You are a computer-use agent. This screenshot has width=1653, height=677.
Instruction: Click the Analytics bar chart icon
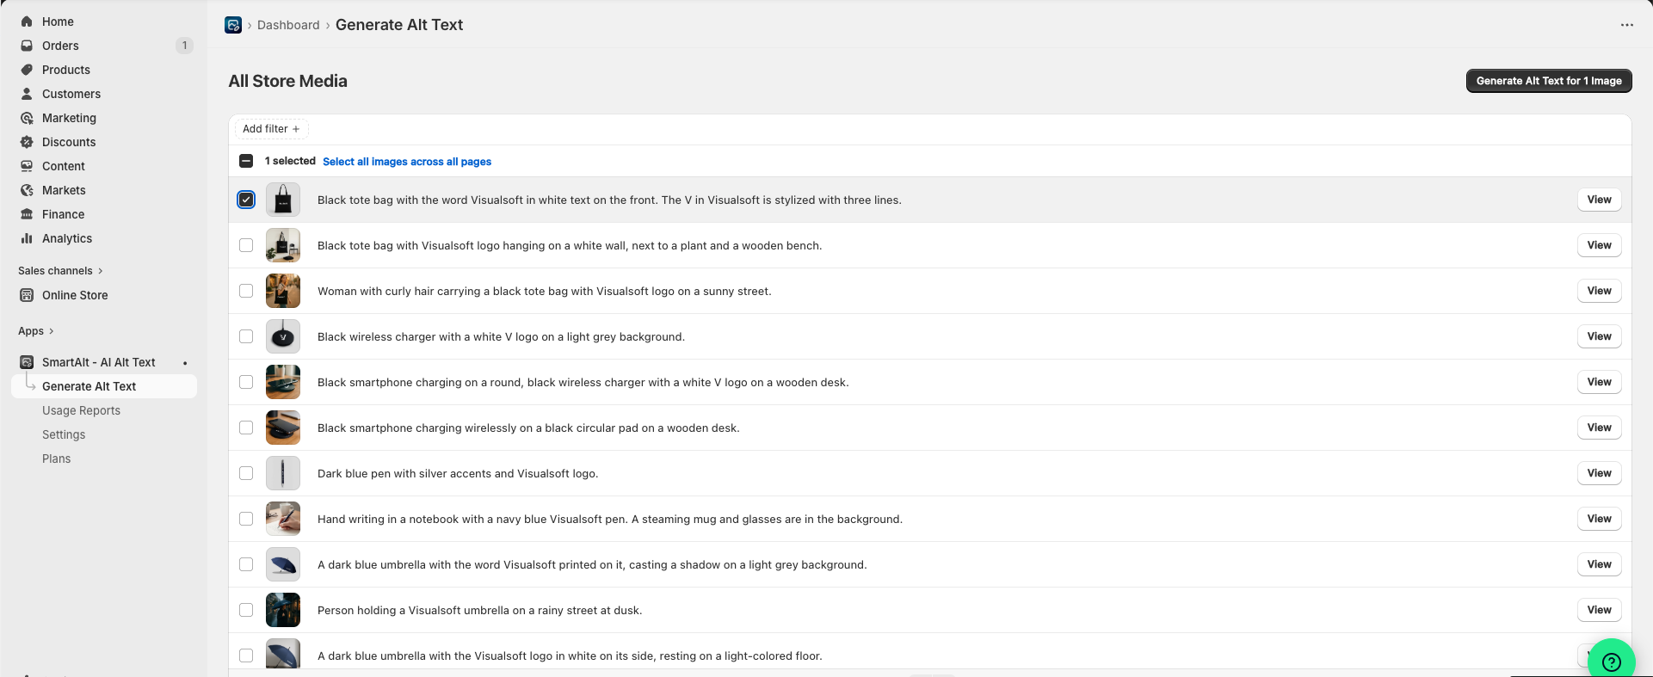27,238
